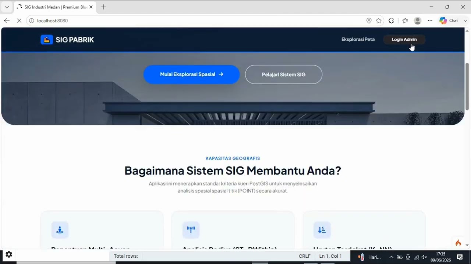
Task: Click the location permission icon in address bar
Action: coord(369,21)
